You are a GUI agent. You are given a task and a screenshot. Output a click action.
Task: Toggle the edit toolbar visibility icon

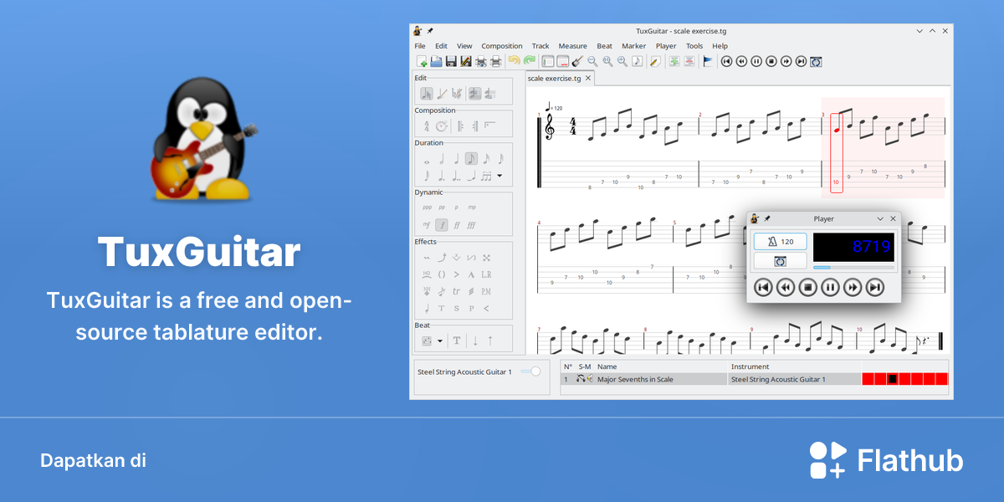pos(548,61)
